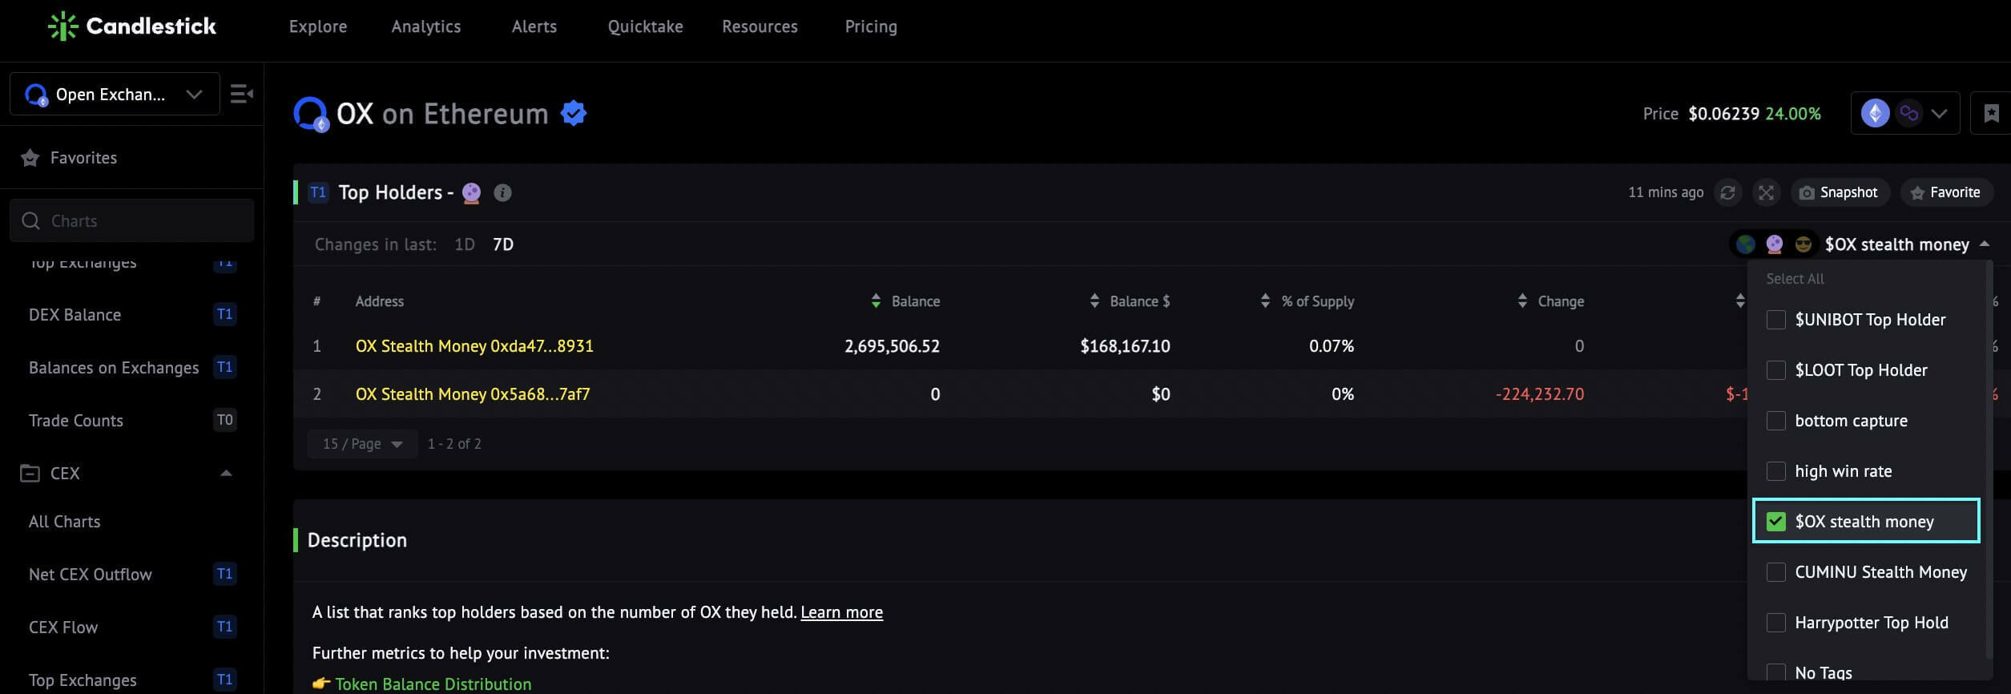
Task: Sort by Balance column arrows
Action: click(876, 301)
